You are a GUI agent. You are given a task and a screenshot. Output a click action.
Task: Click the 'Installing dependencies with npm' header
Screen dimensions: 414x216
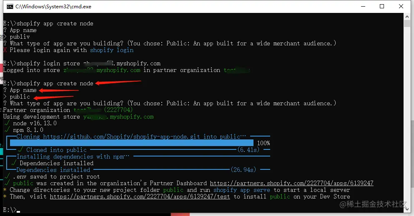[x=73, y=156]
